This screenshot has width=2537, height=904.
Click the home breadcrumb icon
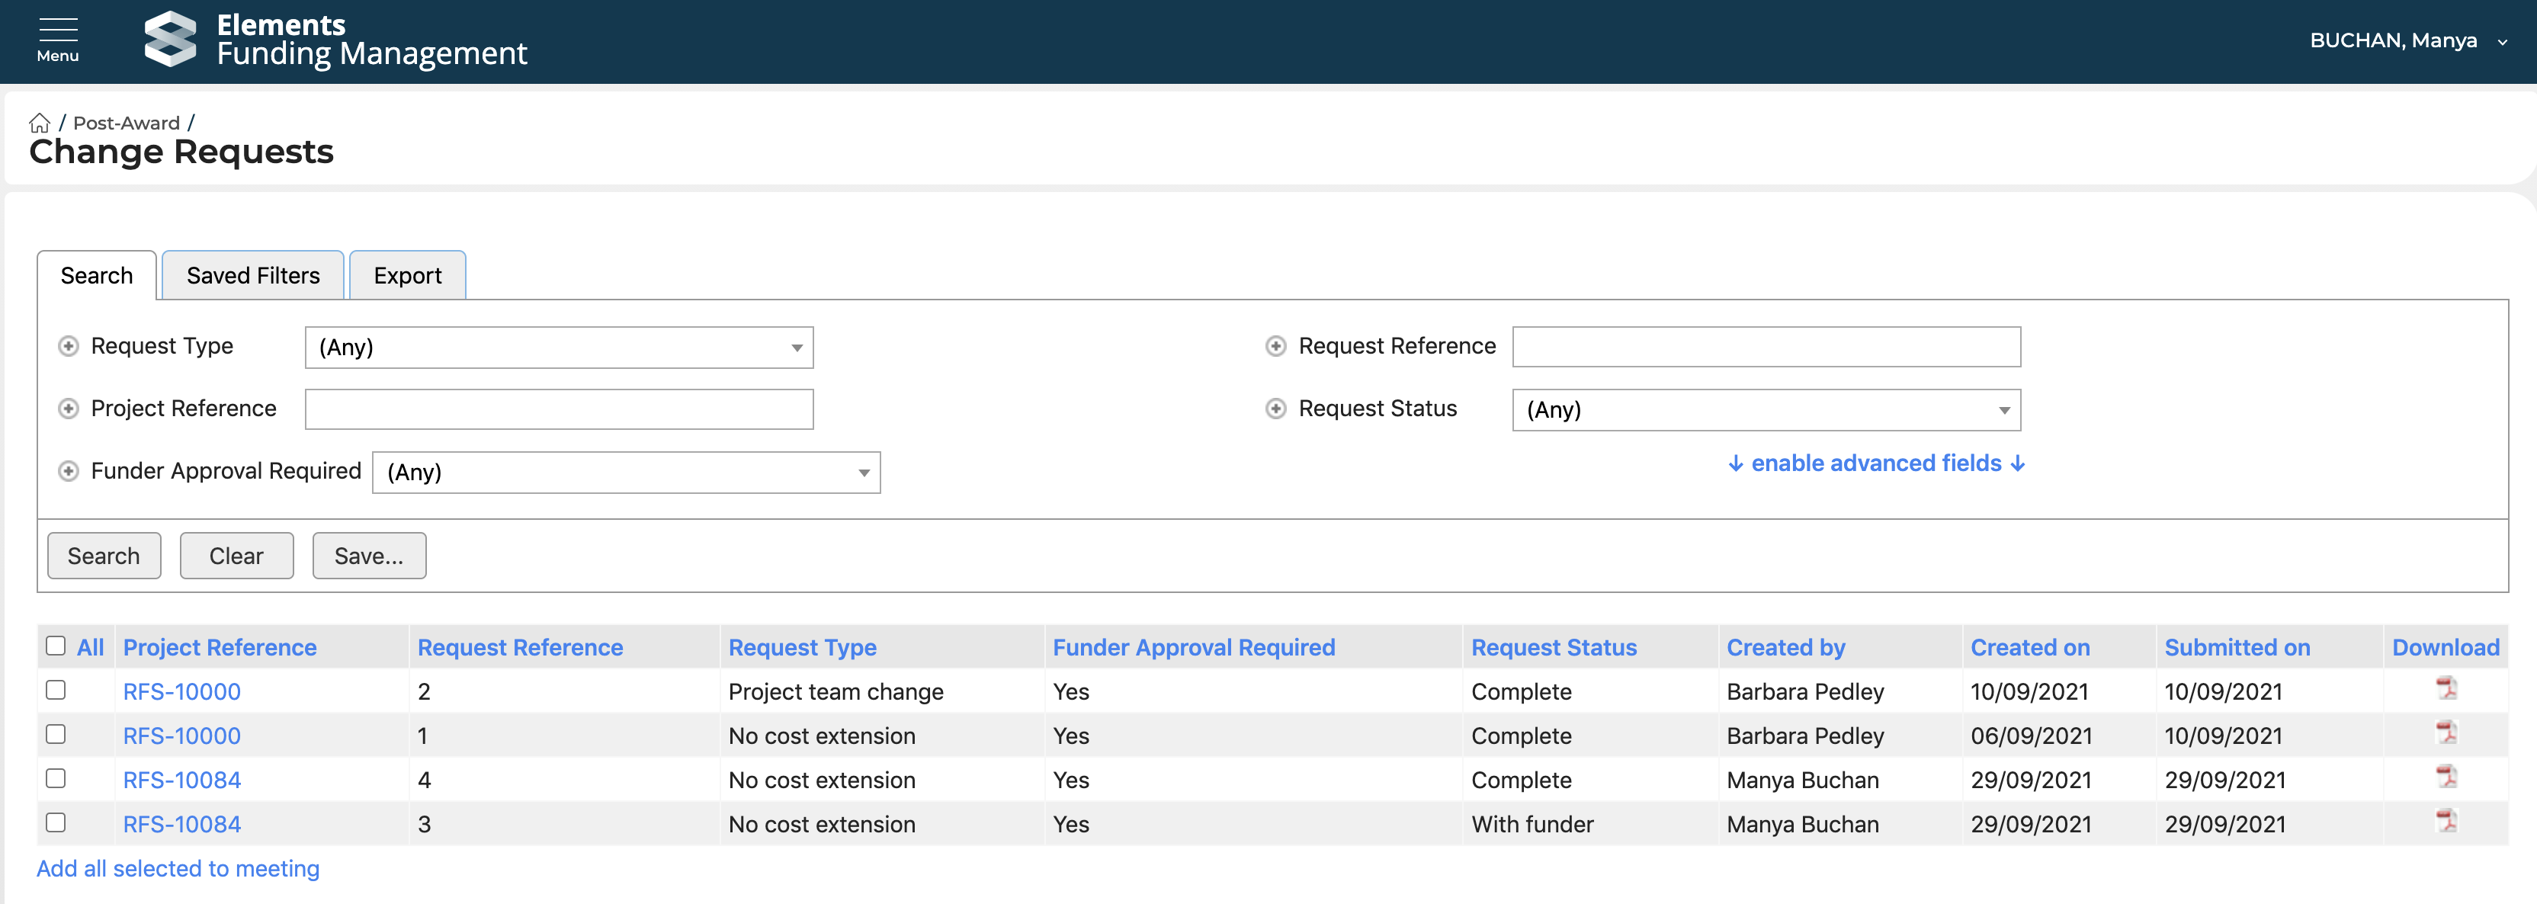40,123
